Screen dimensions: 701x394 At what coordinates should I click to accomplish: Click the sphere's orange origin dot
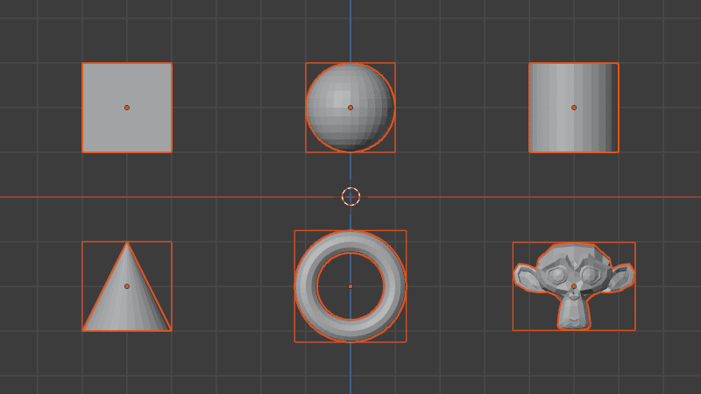[x=350, y=108]
